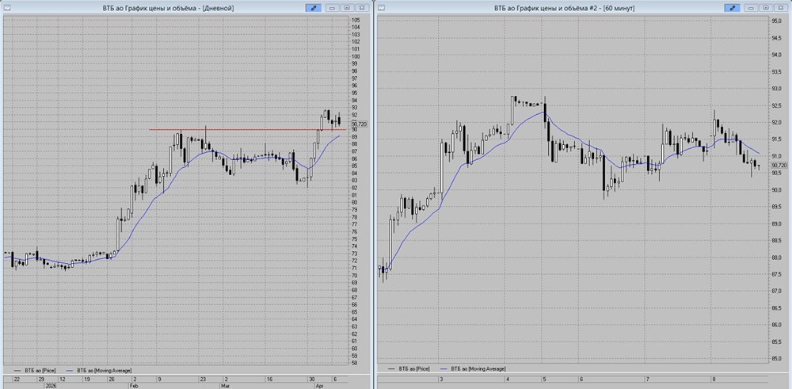
Task: Toggle the blue pin icon in 60 минут window title bar
Action: coord(731,8)
